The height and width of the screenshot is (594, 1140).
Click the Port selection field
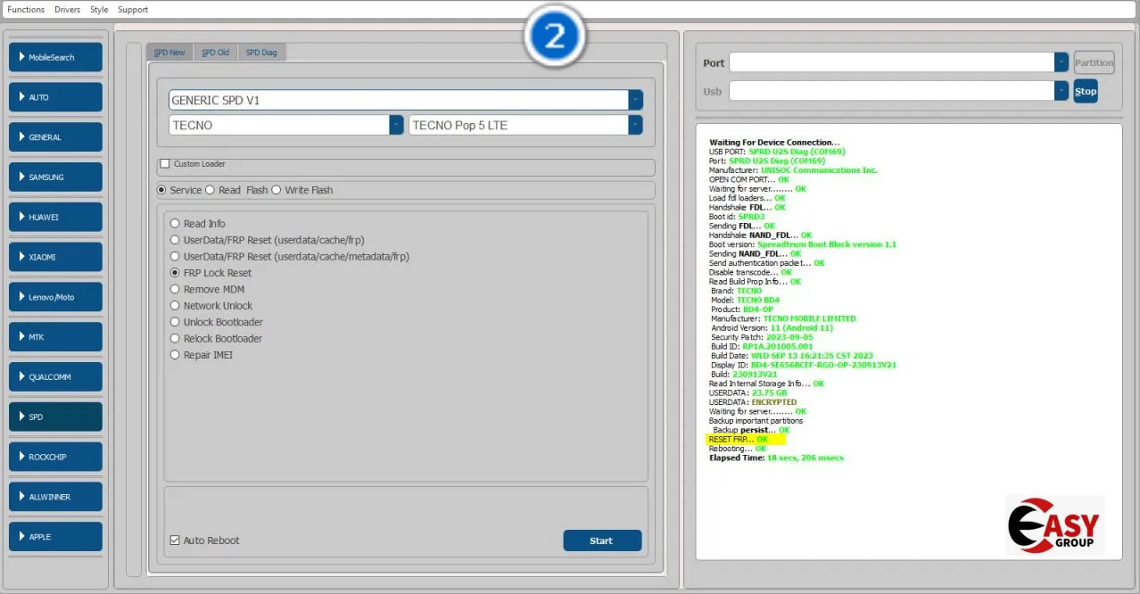tap(892, 62)
